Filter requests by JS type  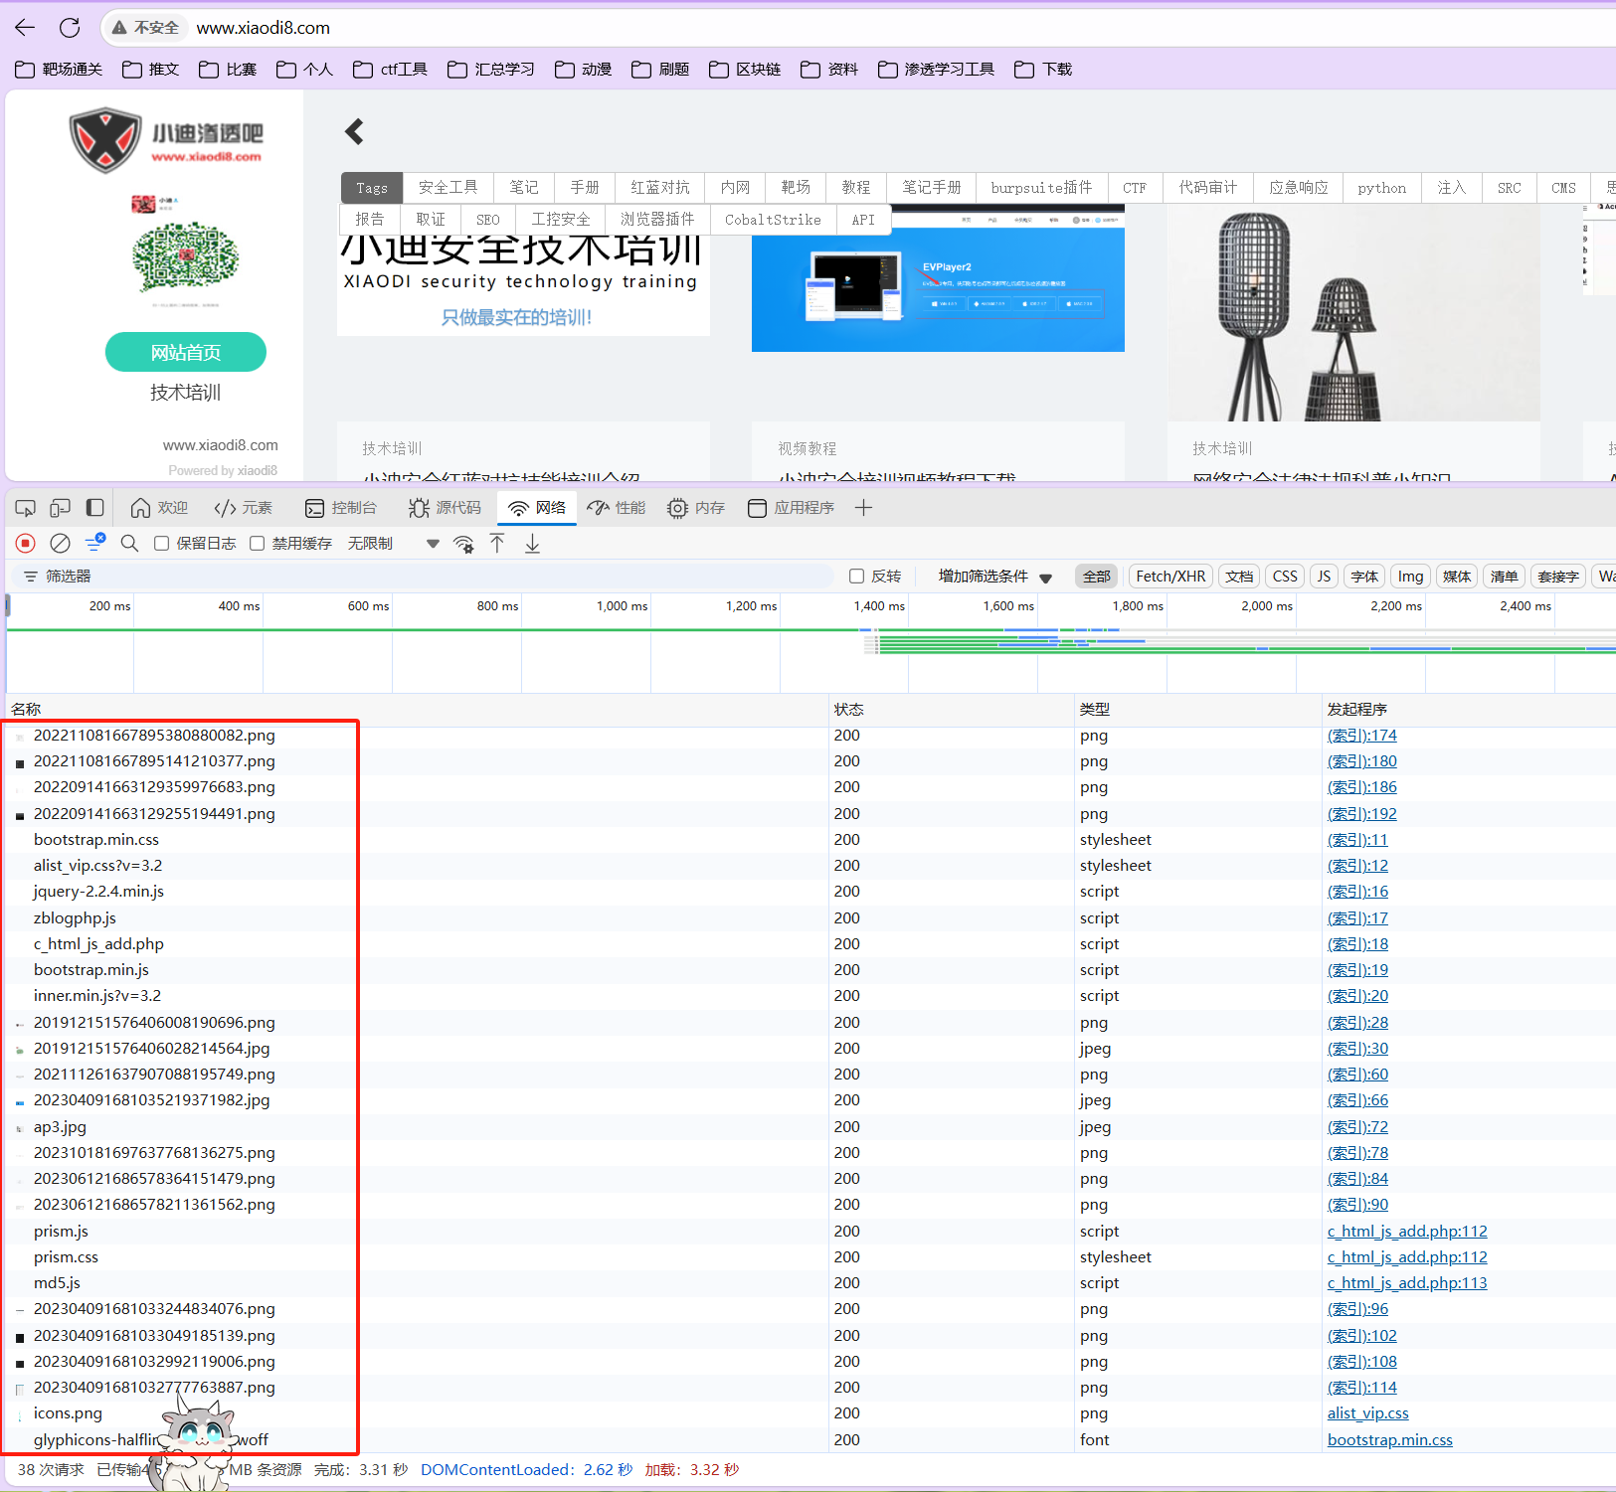tap(1324, 577)
